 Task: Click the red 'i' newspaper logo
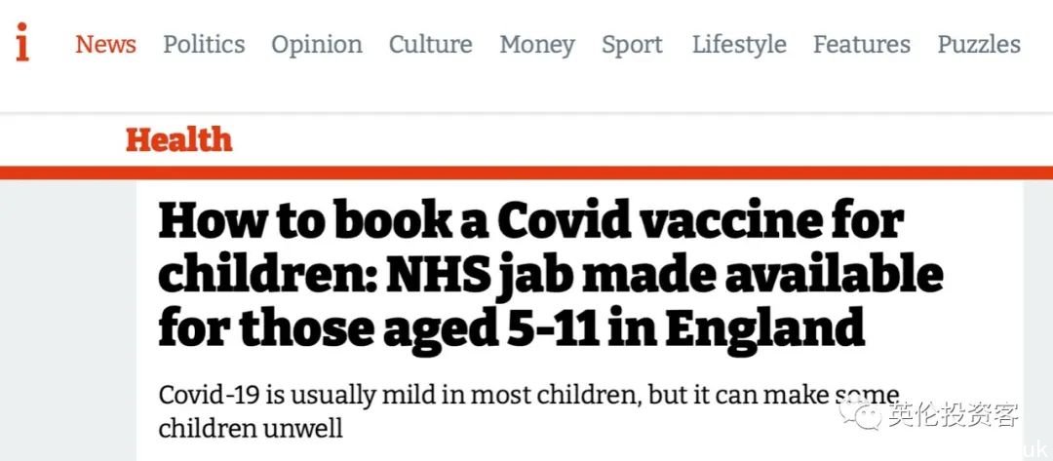click(x=22, y=42)
